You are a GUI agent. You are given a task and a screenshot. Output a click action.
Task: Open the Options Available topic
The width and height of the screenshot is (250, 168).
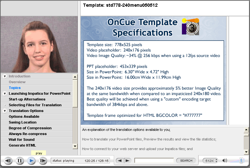point(24,116)
